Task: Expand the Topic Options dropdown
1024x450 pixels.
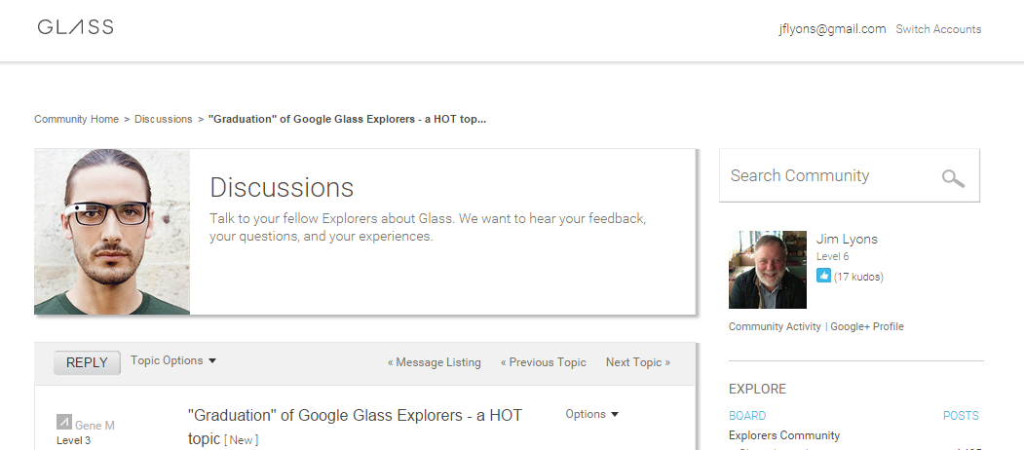Action: click(173, 360)
